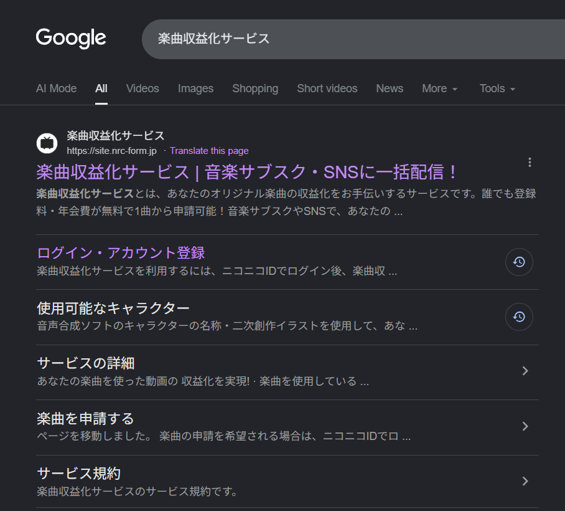This screenshot has width=565, height=511.
Task: Click the nrc-form site favicon
Action: [47, 143]
